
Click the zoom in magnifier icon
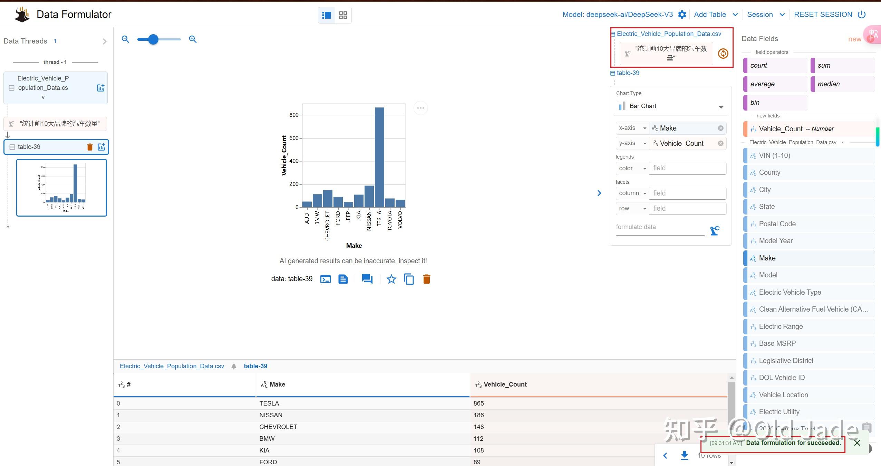click(193, 39)
